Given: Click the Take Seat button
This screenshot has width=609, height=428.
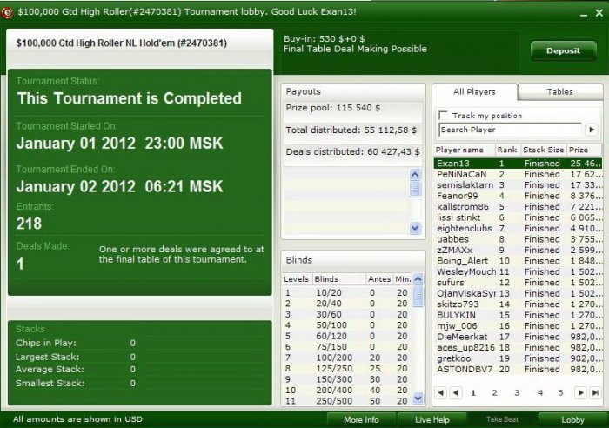Looking at the screenshot, I should click(502, 419).
